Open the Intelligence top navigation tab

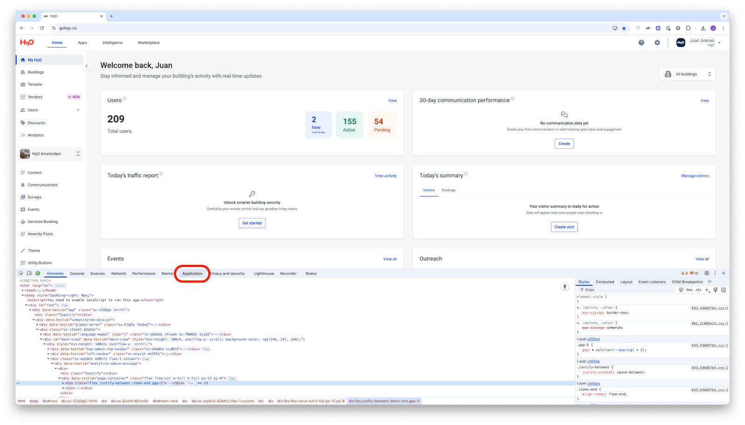tap(112, 43)
